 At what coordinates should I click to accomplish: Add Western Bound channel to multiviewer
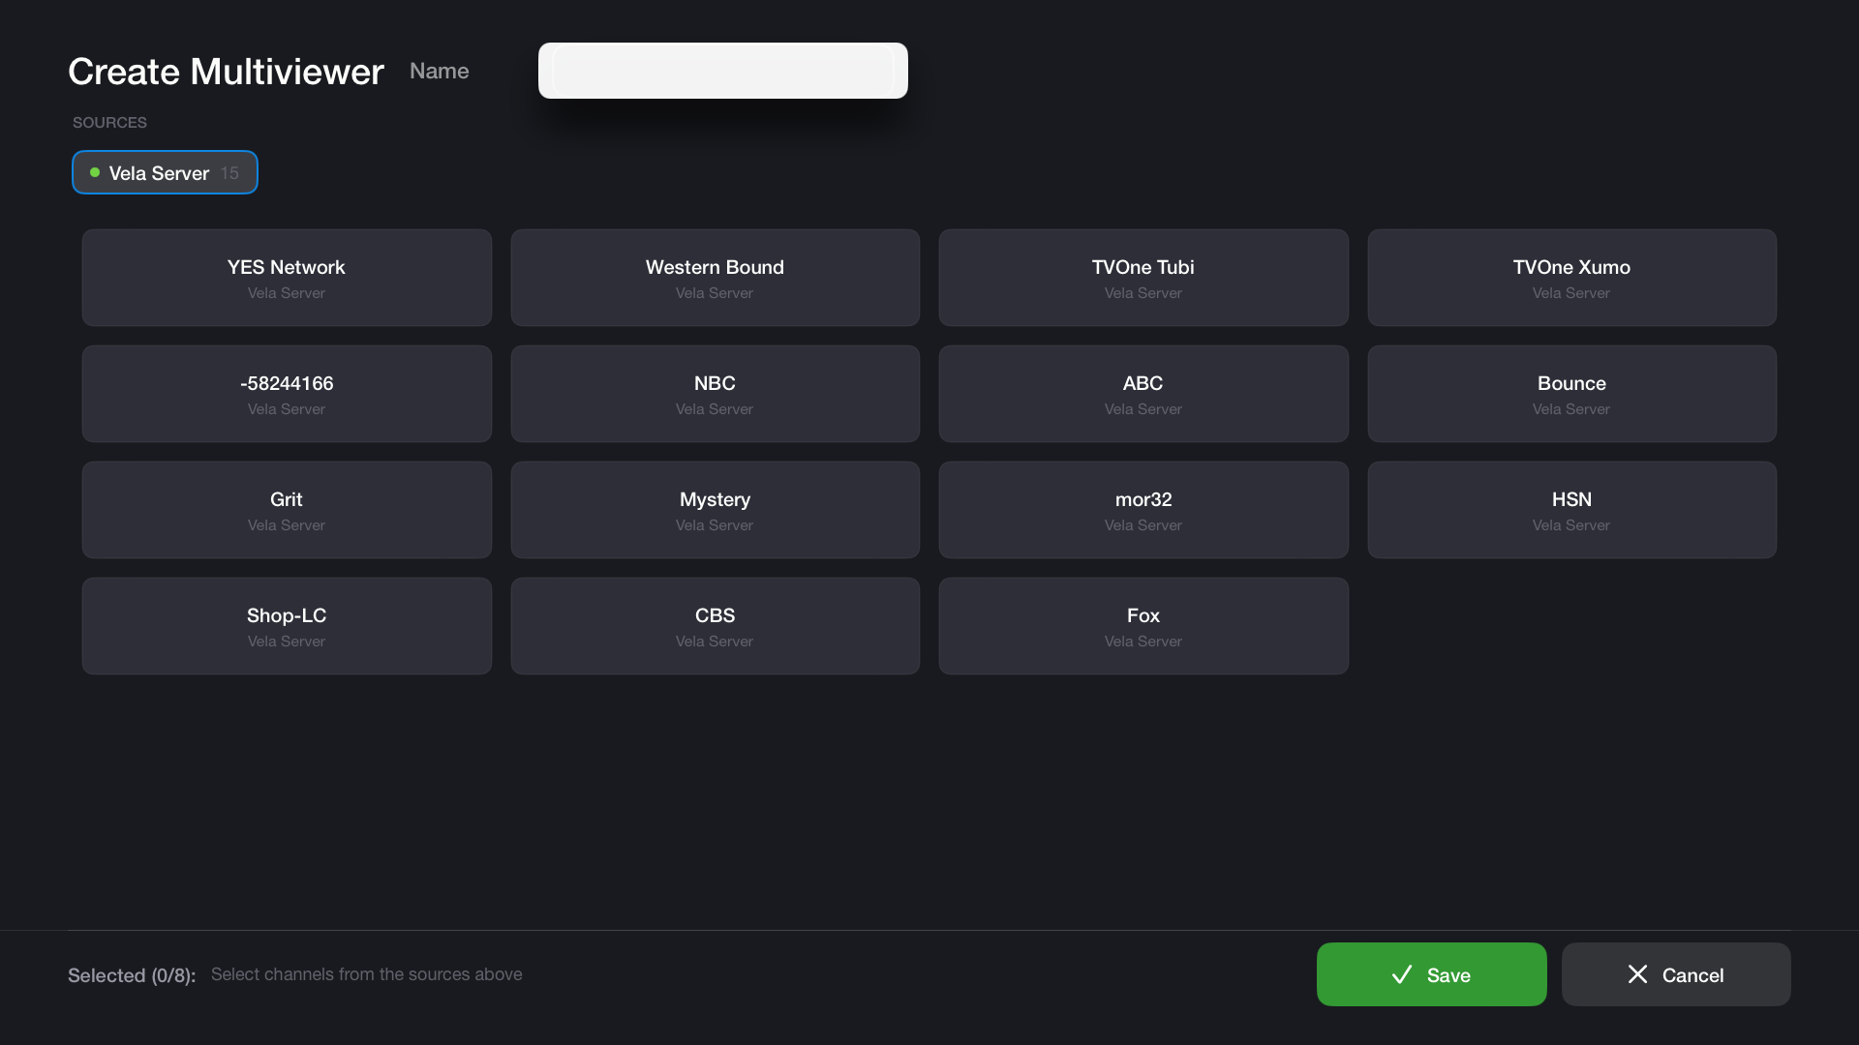click(x=716, y=278)
